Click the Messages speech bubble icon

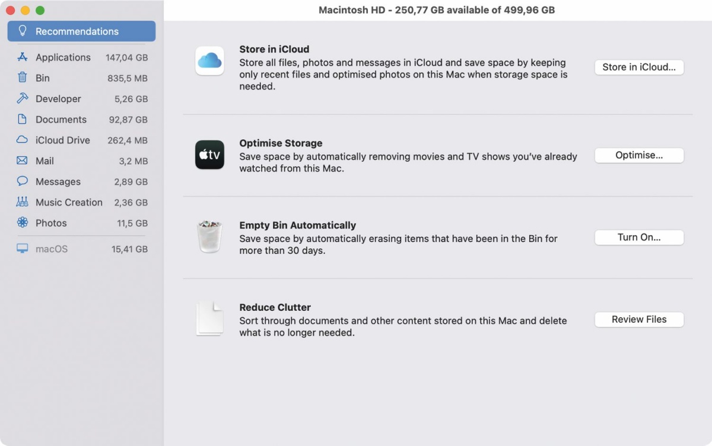point(23,181)
